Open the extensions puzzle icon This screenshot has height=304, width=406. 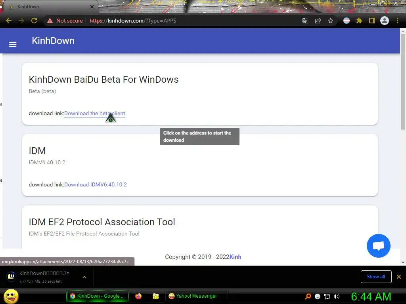359,21
